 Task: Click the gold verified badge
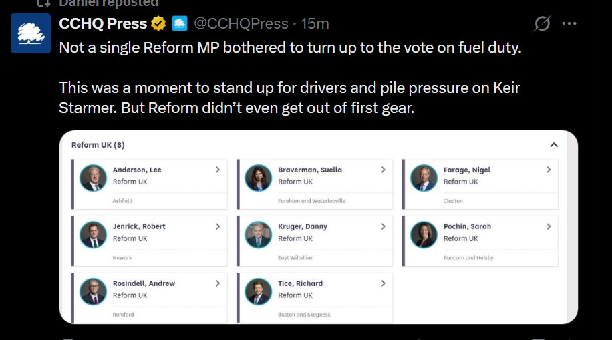(x=158, y=24)
